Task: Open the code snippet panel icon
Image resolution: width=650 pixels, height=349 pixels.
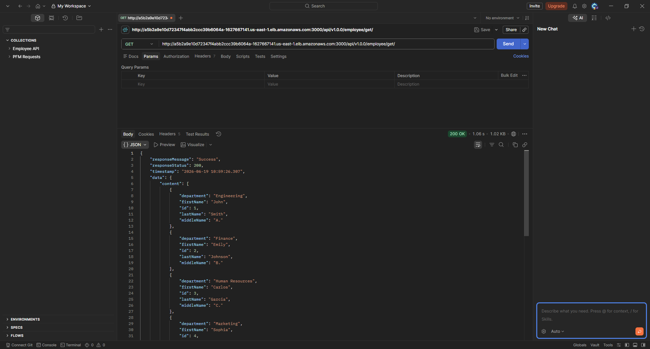Action: (x=608, y=18)
